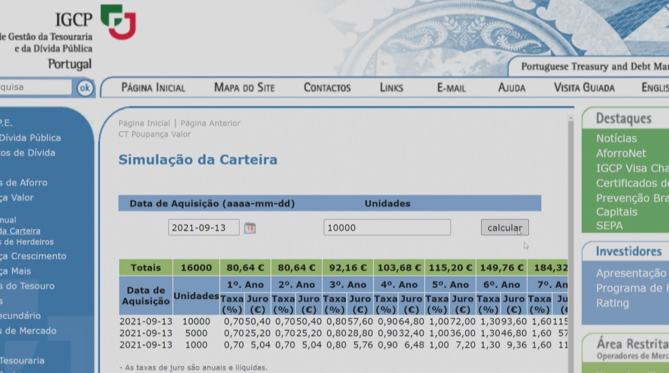Start the Visita Guiada tour
The image size is (669, 373).
[x=584, y=88]
